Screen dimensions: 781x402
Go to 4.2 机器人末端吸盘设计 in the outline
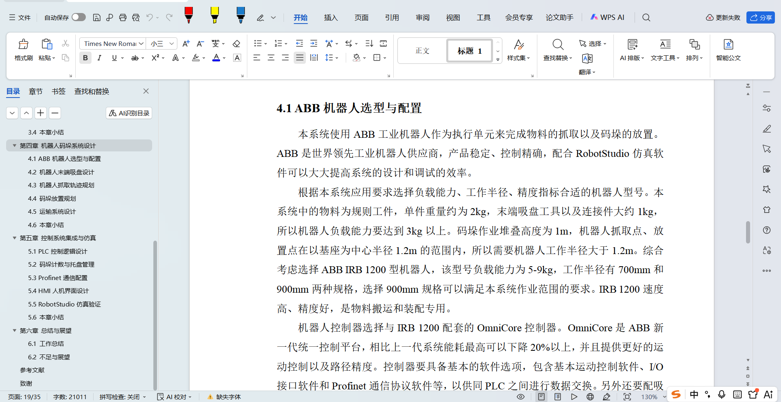click(x=61, y=172)
